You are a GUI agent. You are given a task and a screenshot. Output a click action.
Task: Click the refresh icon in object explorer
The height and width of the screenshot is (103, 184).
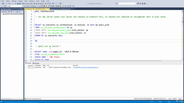tap(17, 12)
